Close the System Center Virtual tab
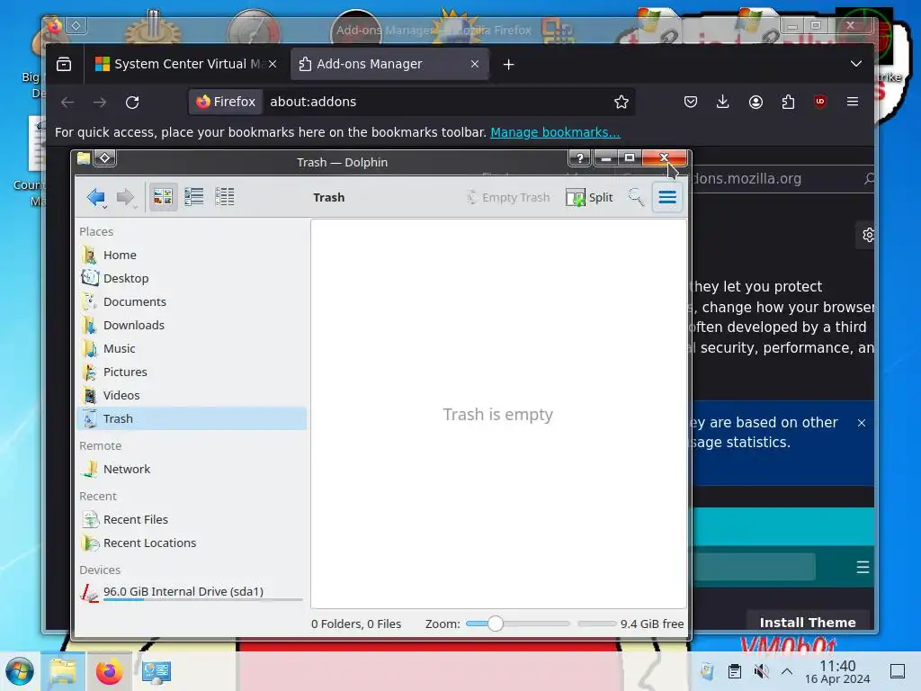 pyautogui.click(x=273, y=64)
